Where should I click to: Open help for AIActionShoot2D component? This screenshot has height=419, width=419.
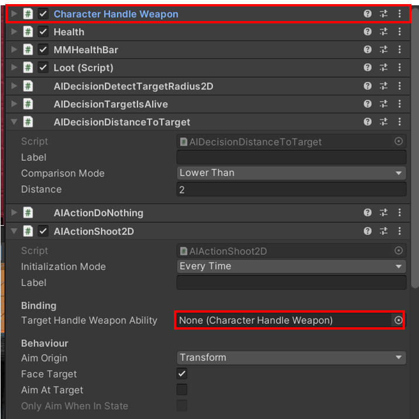[368, 231]
